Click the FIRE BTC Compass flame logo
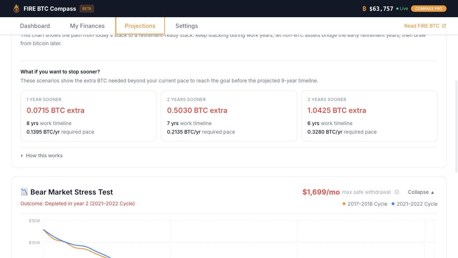 [16, 9]
